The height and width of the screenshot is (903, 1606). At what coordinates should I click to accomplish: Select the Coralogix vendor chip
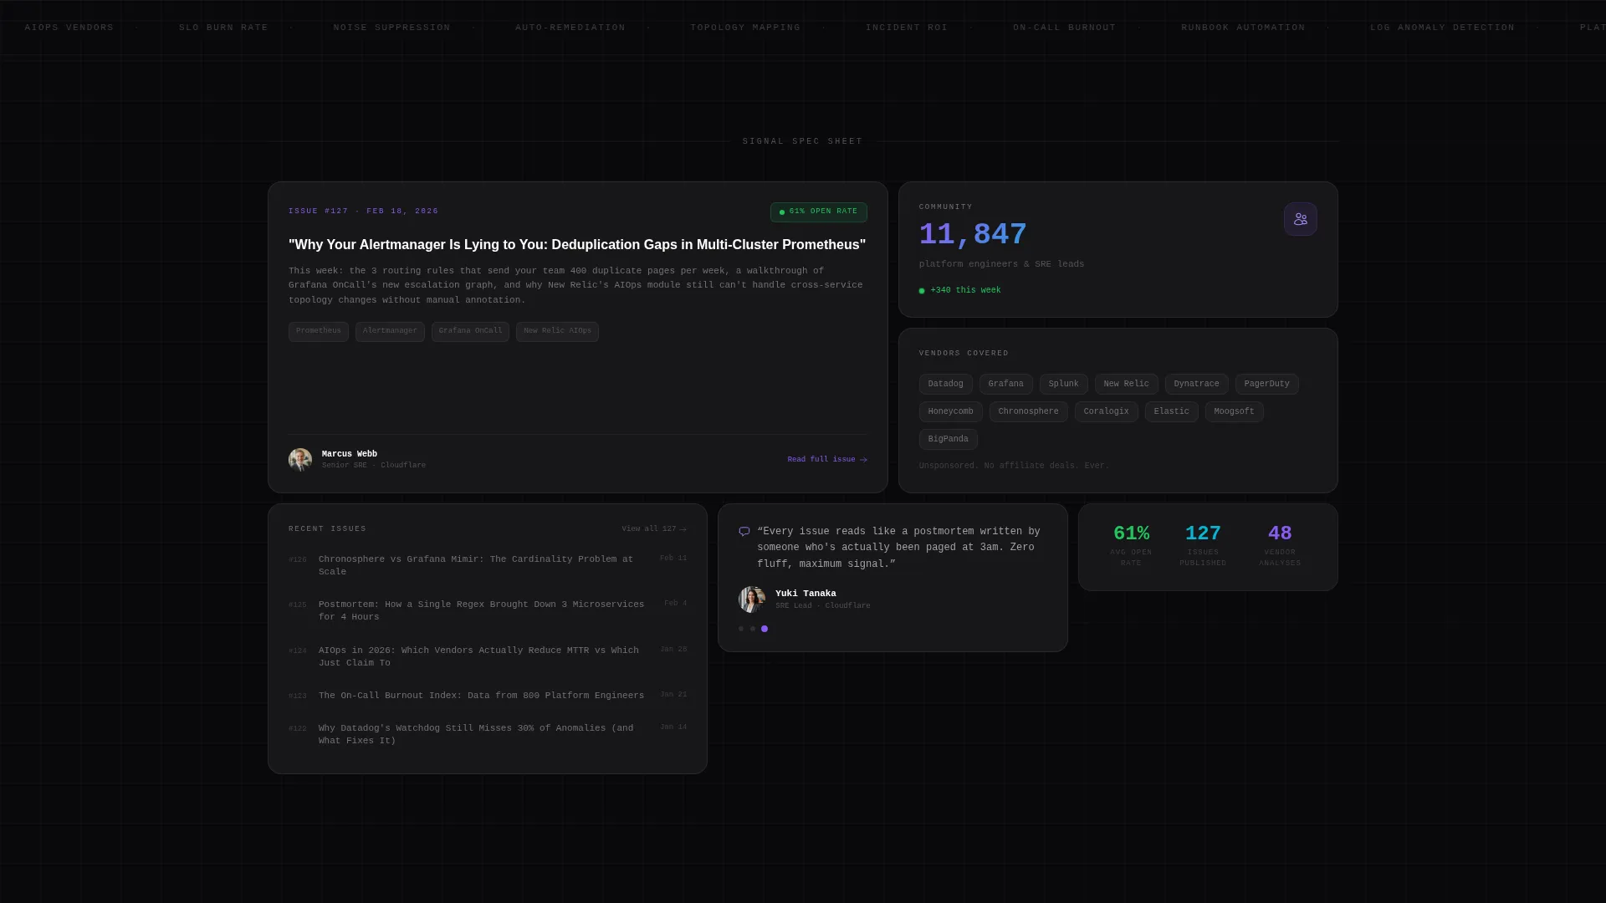1107,412
